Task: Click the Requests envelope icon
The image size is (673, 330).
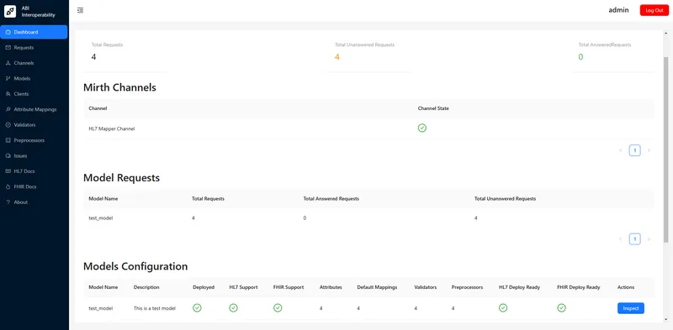Action: point(8,48)
